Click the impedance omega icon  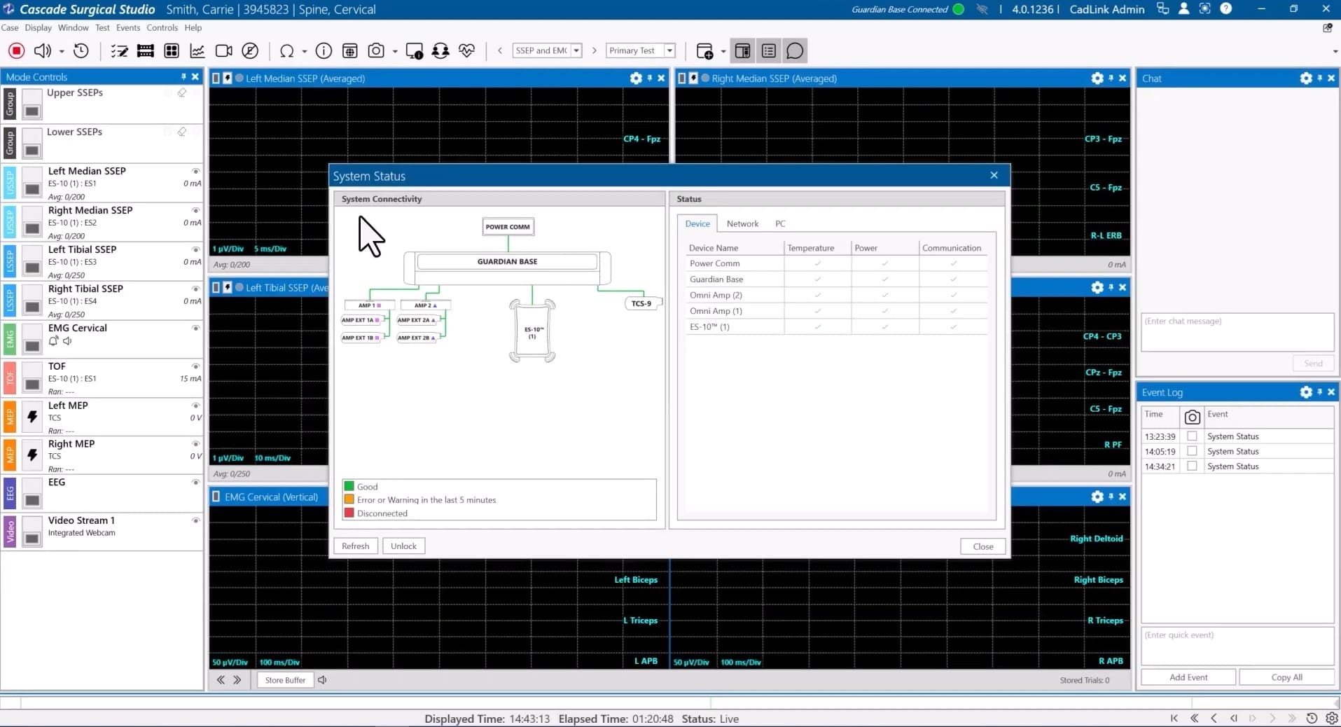(x=286, y=50)
